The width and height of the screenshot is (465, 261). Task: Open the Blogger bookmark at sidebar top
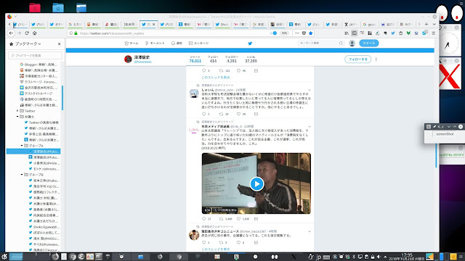39,65
